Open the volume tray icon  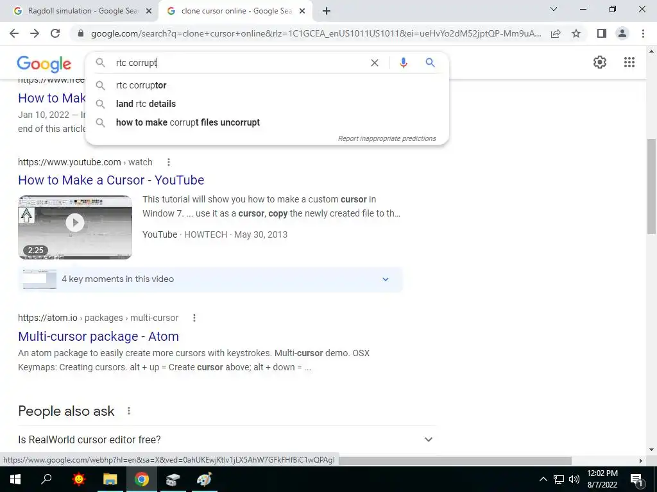pos(574,479)
